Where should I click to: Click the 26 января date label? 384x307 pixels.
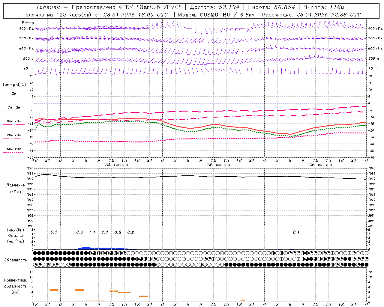(321, 165)
